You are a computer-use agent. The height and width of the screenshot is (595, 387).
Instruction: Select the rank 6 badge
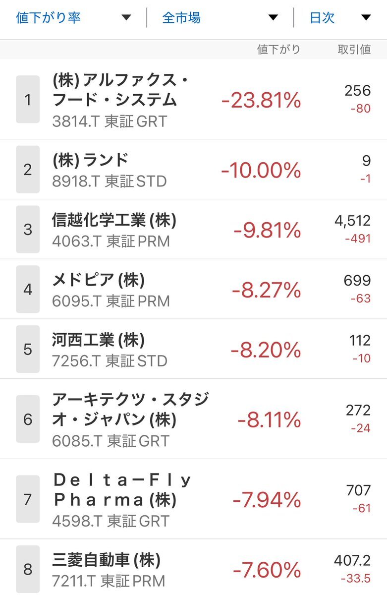(x=28, y=419)
